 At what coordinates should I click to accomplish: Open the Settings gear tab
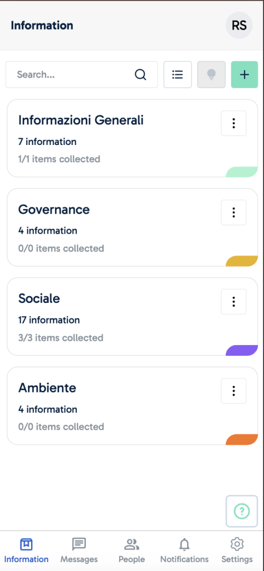point(237,550)
